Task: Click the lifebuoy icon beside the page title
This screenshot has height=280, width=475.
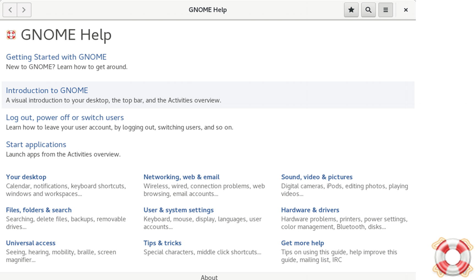Action: [x=11, y=35]
